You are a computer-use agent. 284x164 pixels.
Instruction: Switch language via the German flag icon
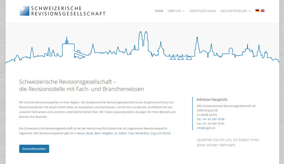pyautogui.click(x=257, y=11)
